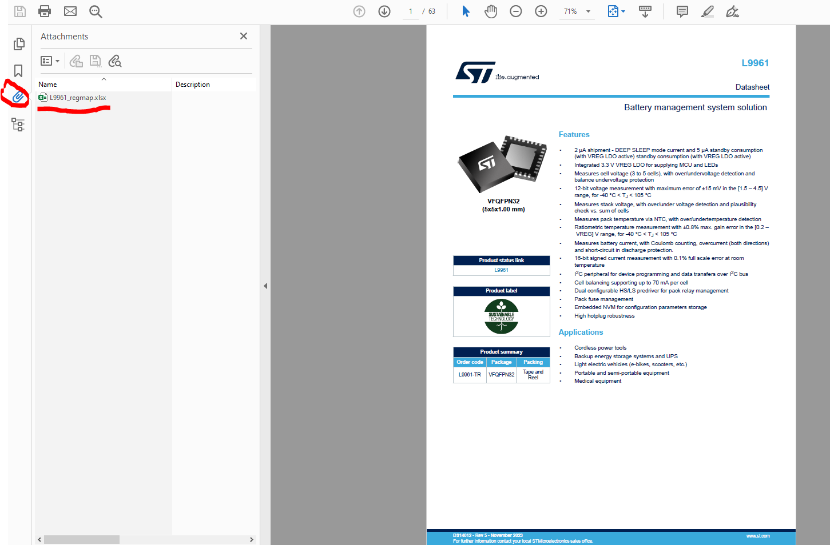Open the zoom level 71% dropdown
Viewport: 830px width, 545px height.
(x=577, y=11)
